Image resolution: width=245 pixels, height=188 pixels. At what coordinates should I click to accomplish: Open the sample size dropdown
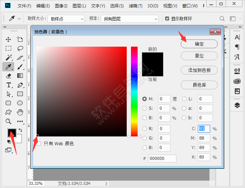66,19
